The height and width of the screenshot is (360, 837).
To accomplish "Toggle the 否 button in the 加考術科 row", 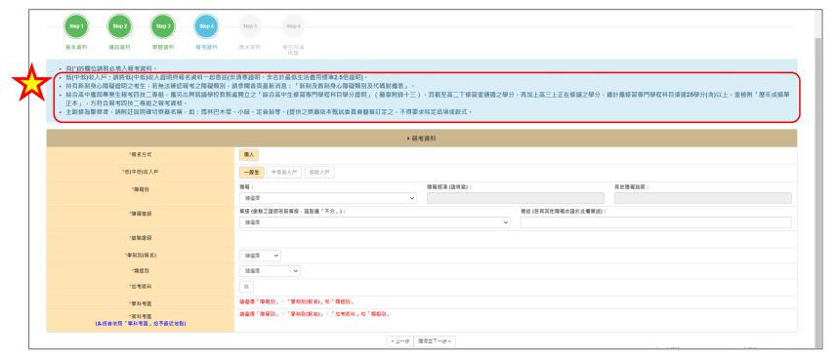I will [x=246, y=287].
